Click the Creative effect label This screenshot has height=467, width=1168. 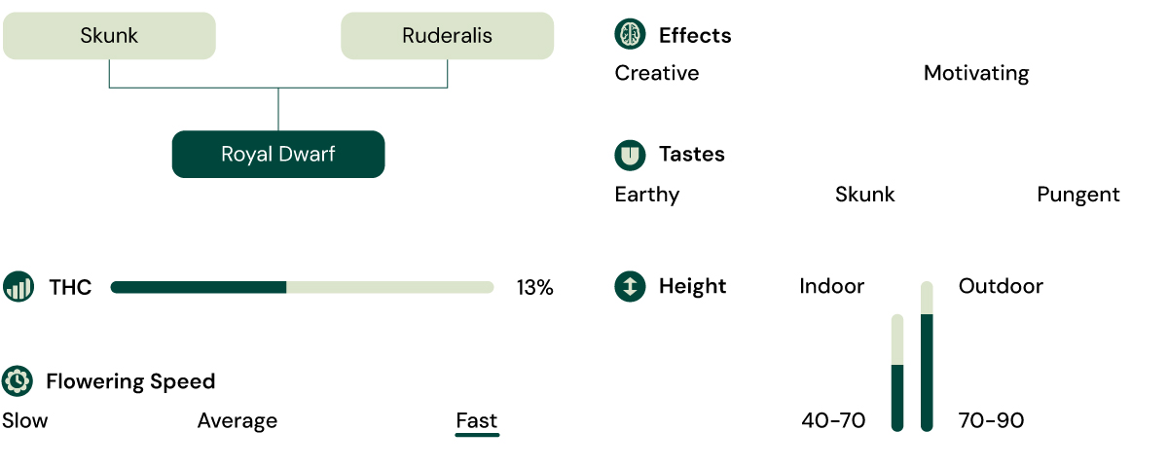tap(657, 73)
